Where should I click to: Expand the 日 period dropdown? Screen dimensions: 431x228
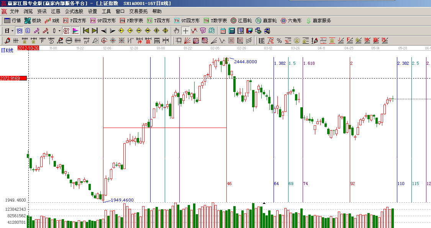coord(12,31)
